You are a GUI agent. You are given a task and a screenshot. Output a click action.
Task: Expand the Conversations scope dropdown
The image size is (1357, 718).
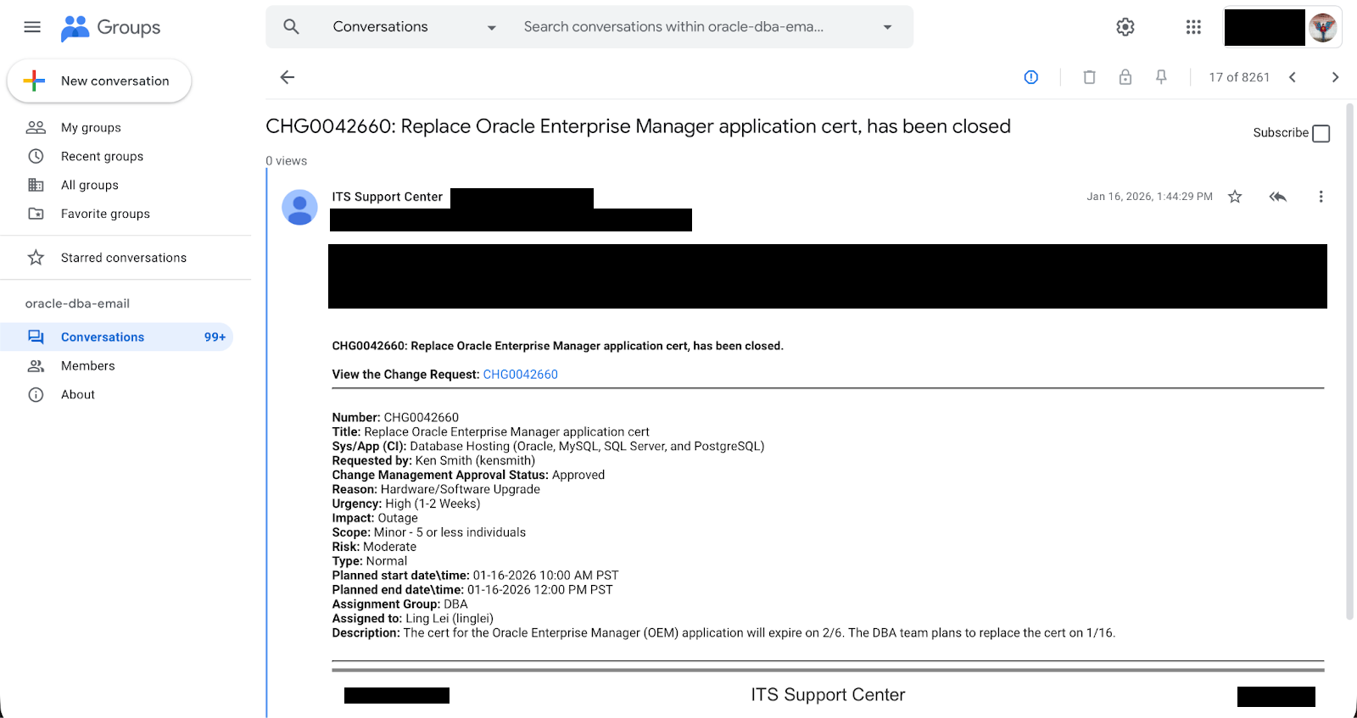click(x=491, y=27)
